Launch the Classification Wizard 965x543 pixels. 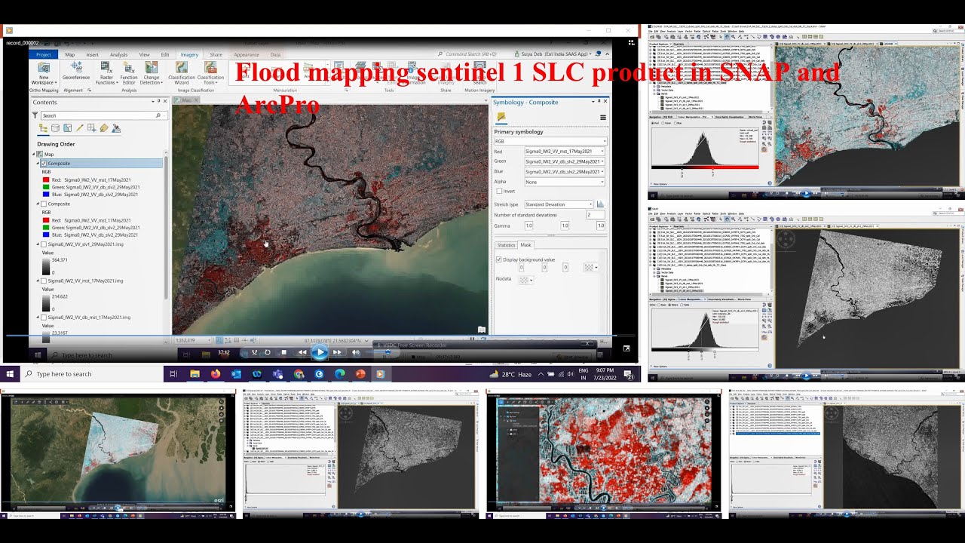click(182, 73)
